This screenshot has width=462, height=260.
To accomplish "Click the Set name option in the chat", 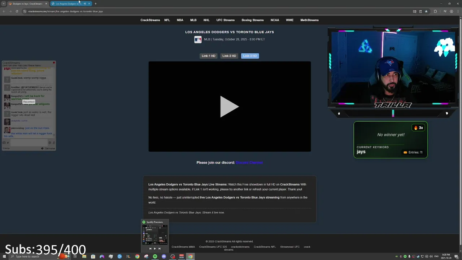I will [x=50, y=148].
